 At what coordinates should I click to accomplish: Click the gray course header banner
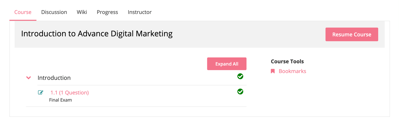(200, 35)
